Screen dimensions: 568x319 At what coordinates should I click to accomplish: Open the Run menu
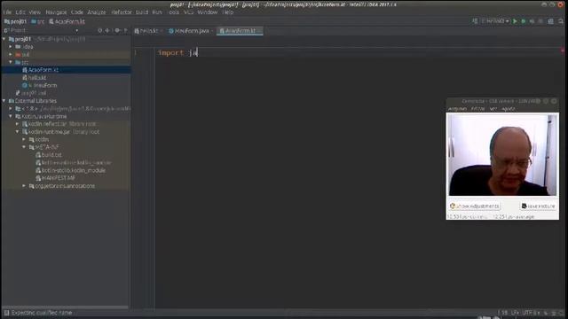[157, 12]
